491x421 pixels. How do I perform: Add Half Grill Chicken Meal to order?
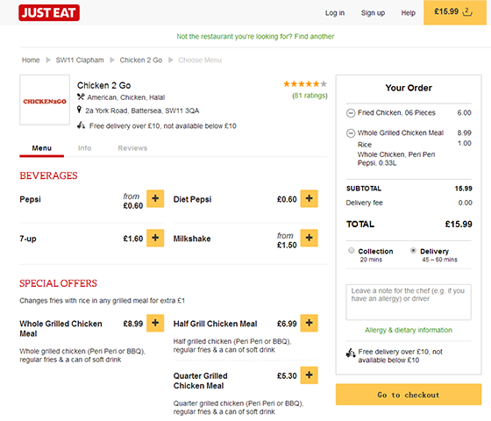tap(309, 323)
